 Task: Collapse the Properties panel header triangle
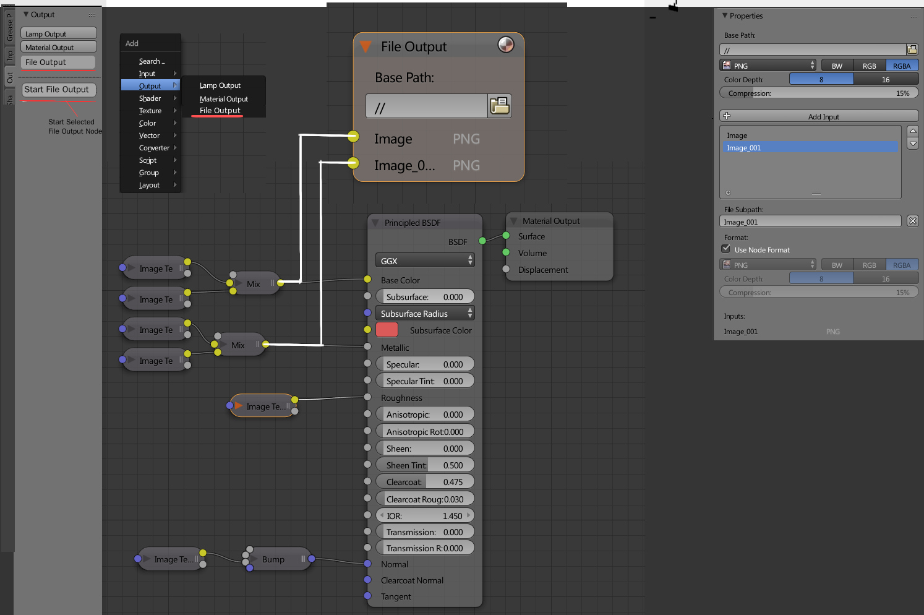[725, 15]
